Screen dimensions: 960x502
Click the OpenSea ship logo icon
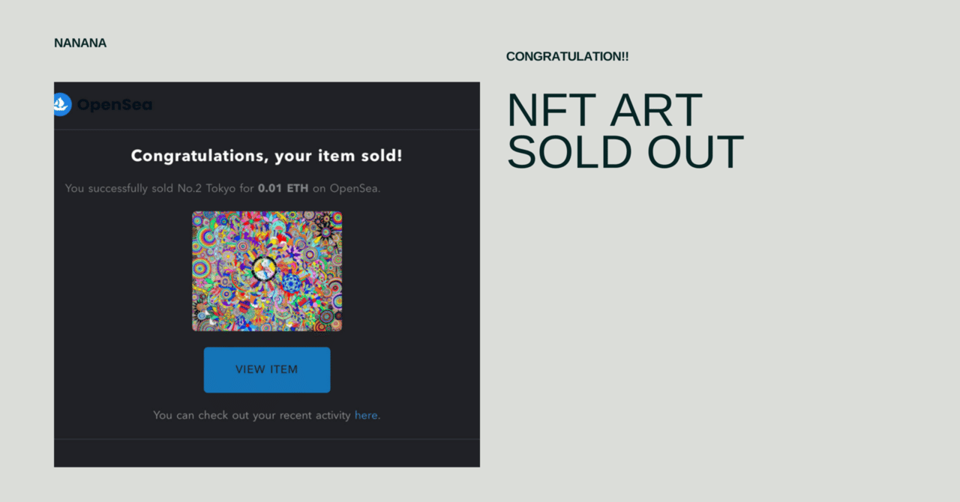click(61, 105)
